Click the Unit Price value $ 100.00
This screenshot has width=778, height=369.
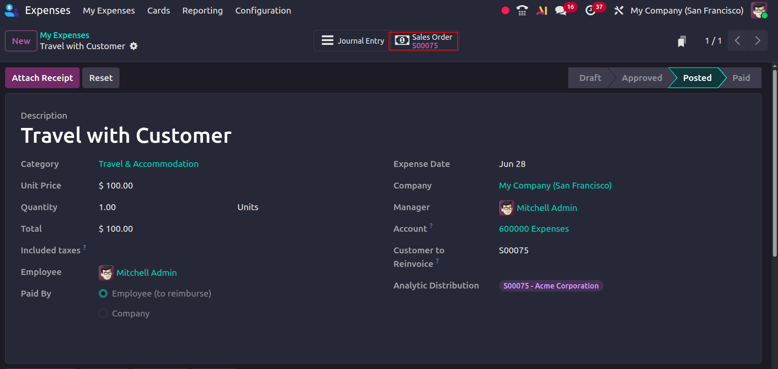tap(116, 186)
